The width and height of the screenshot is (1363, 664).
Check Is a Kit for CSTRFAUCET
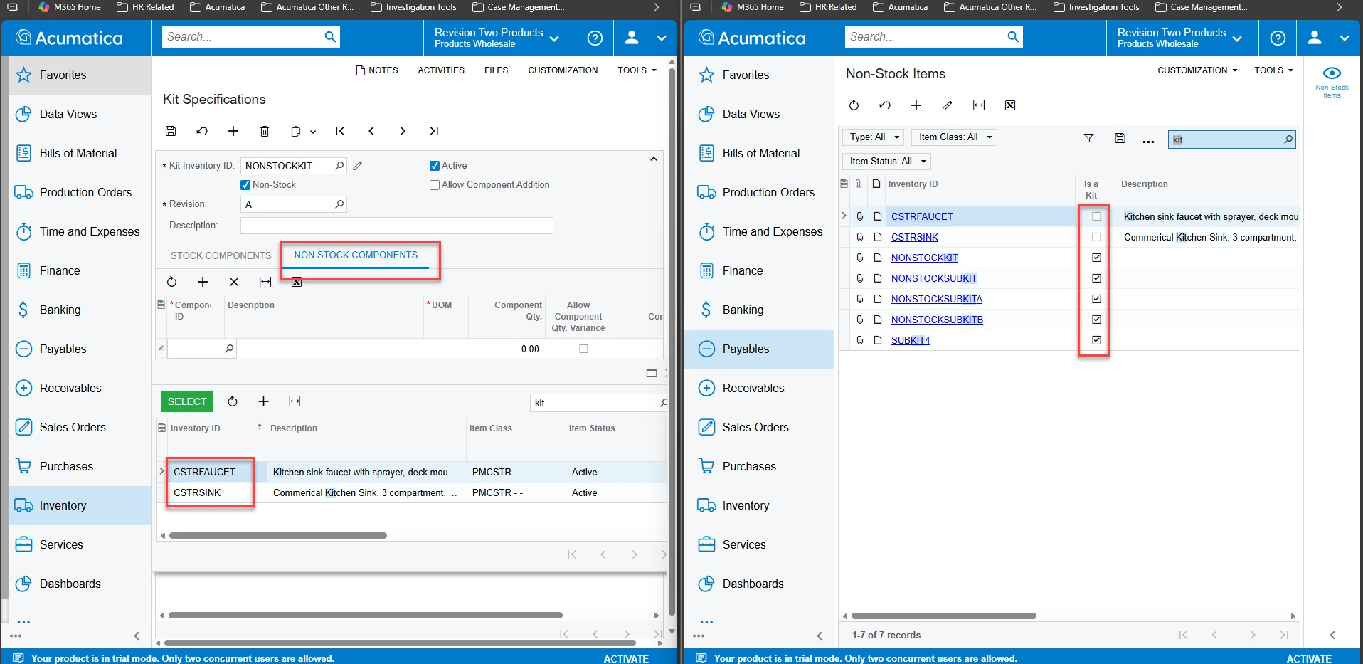(x=1096, y=216)
